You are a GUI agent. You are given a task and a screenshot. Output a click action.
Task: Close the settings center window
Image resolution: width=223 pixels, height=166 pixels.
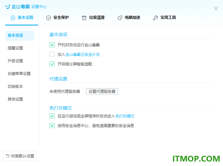click(x=216, y=8)
